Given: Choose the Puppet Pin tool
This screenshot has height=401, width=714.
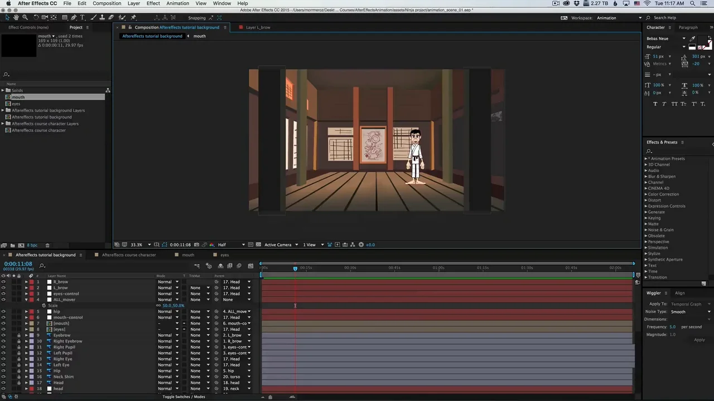Looking at the screenshot, I should click(133, 18).
